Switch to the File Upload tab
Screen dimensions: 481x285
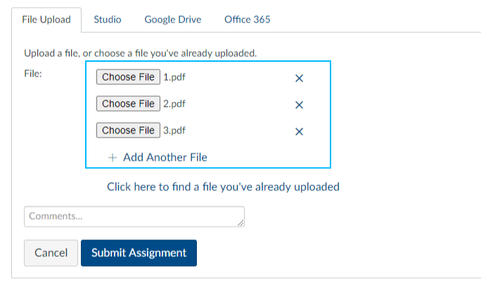(46, 20)
